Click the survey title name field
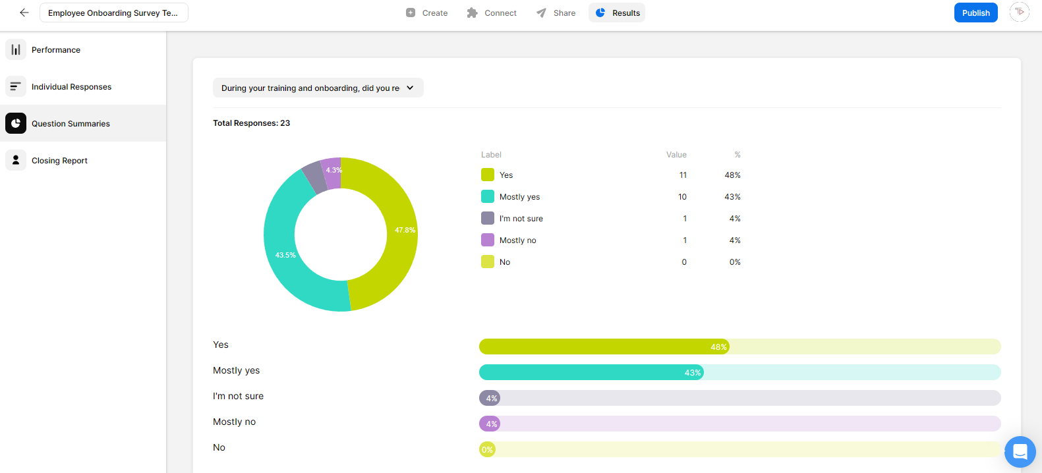 (x=113, y=13)
